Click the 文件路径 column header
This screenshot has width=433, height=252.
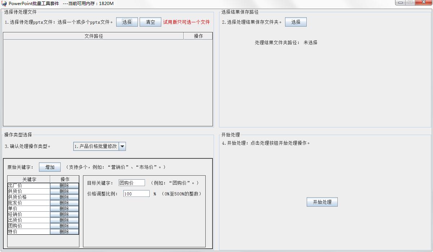click(93, 36)
